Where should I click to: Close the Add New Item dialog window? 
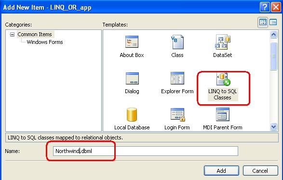[276, 7]
